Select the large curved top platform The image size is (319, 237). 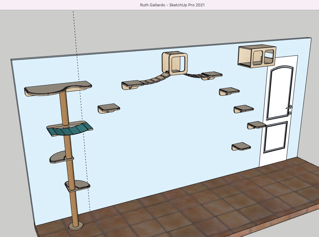pos(58,88)
